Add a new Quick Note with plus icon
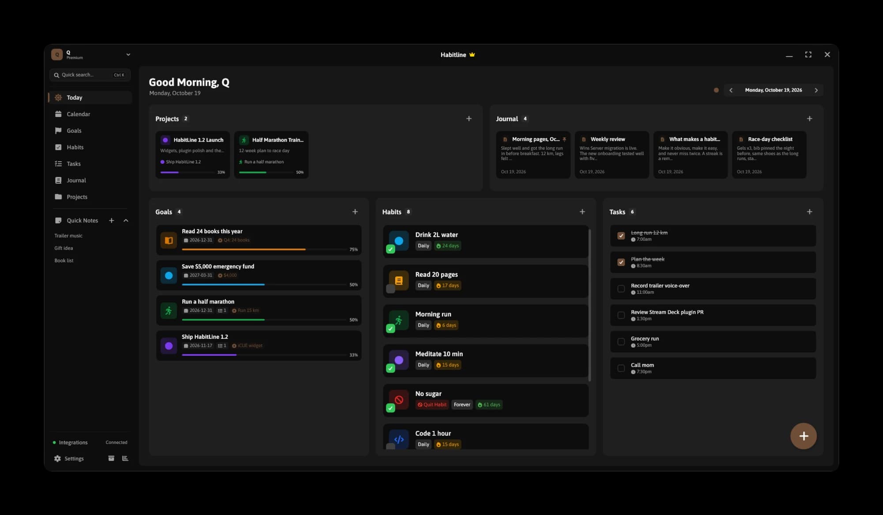The width and height of the screenshot is (883, 515). (x=112, y=220)
